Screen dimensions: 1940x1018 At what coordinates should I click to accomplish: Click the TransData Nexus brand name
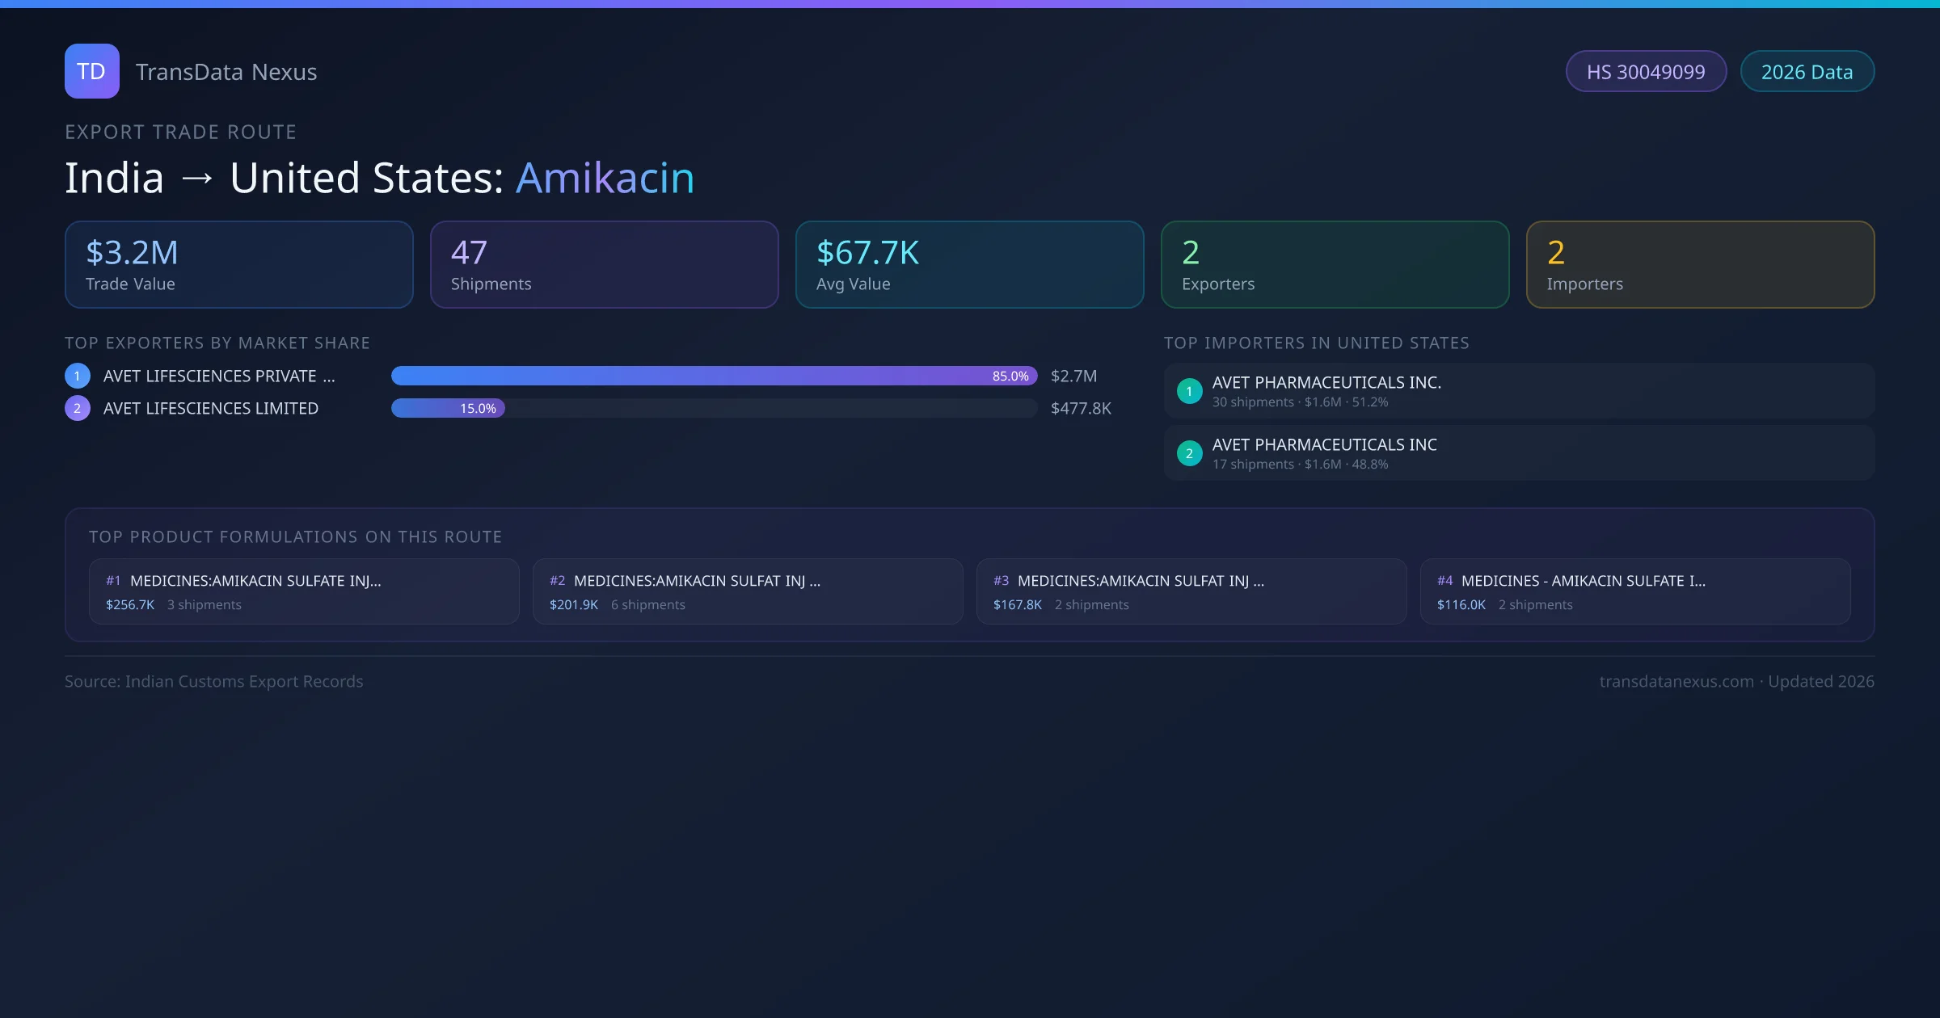coord(226,72)
